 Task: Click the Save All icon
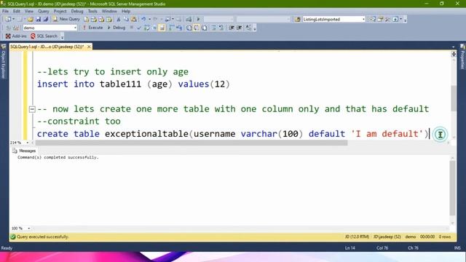coord(46,19)
